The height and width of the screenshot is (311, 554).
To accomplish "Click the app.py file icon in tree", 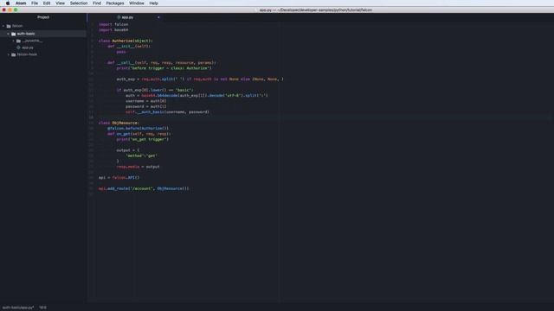I will coord(18,48).
